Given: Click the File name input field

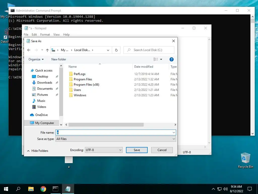Looking at the screenshot, I should pyautogui.click(x=114, y=132).
